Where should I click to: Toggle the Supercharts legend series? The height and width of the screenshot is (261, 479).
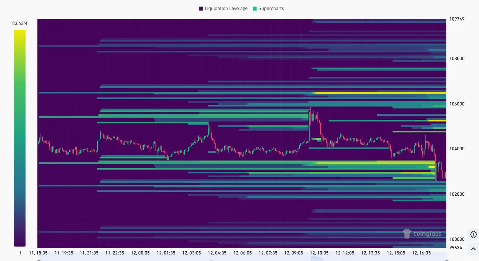(268, 9)
